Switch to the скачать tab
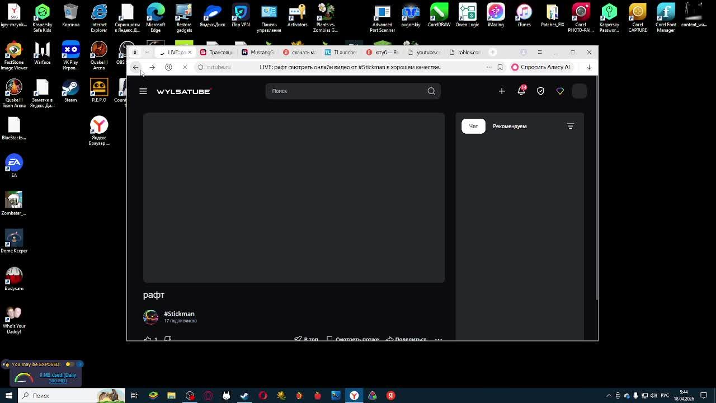Screen dimensions: 716x403 point(299,52)
